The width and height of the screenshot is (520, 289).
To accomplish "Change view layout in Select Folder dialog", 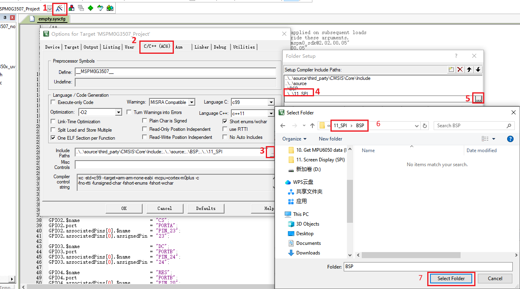I will [x=485, y=139].
